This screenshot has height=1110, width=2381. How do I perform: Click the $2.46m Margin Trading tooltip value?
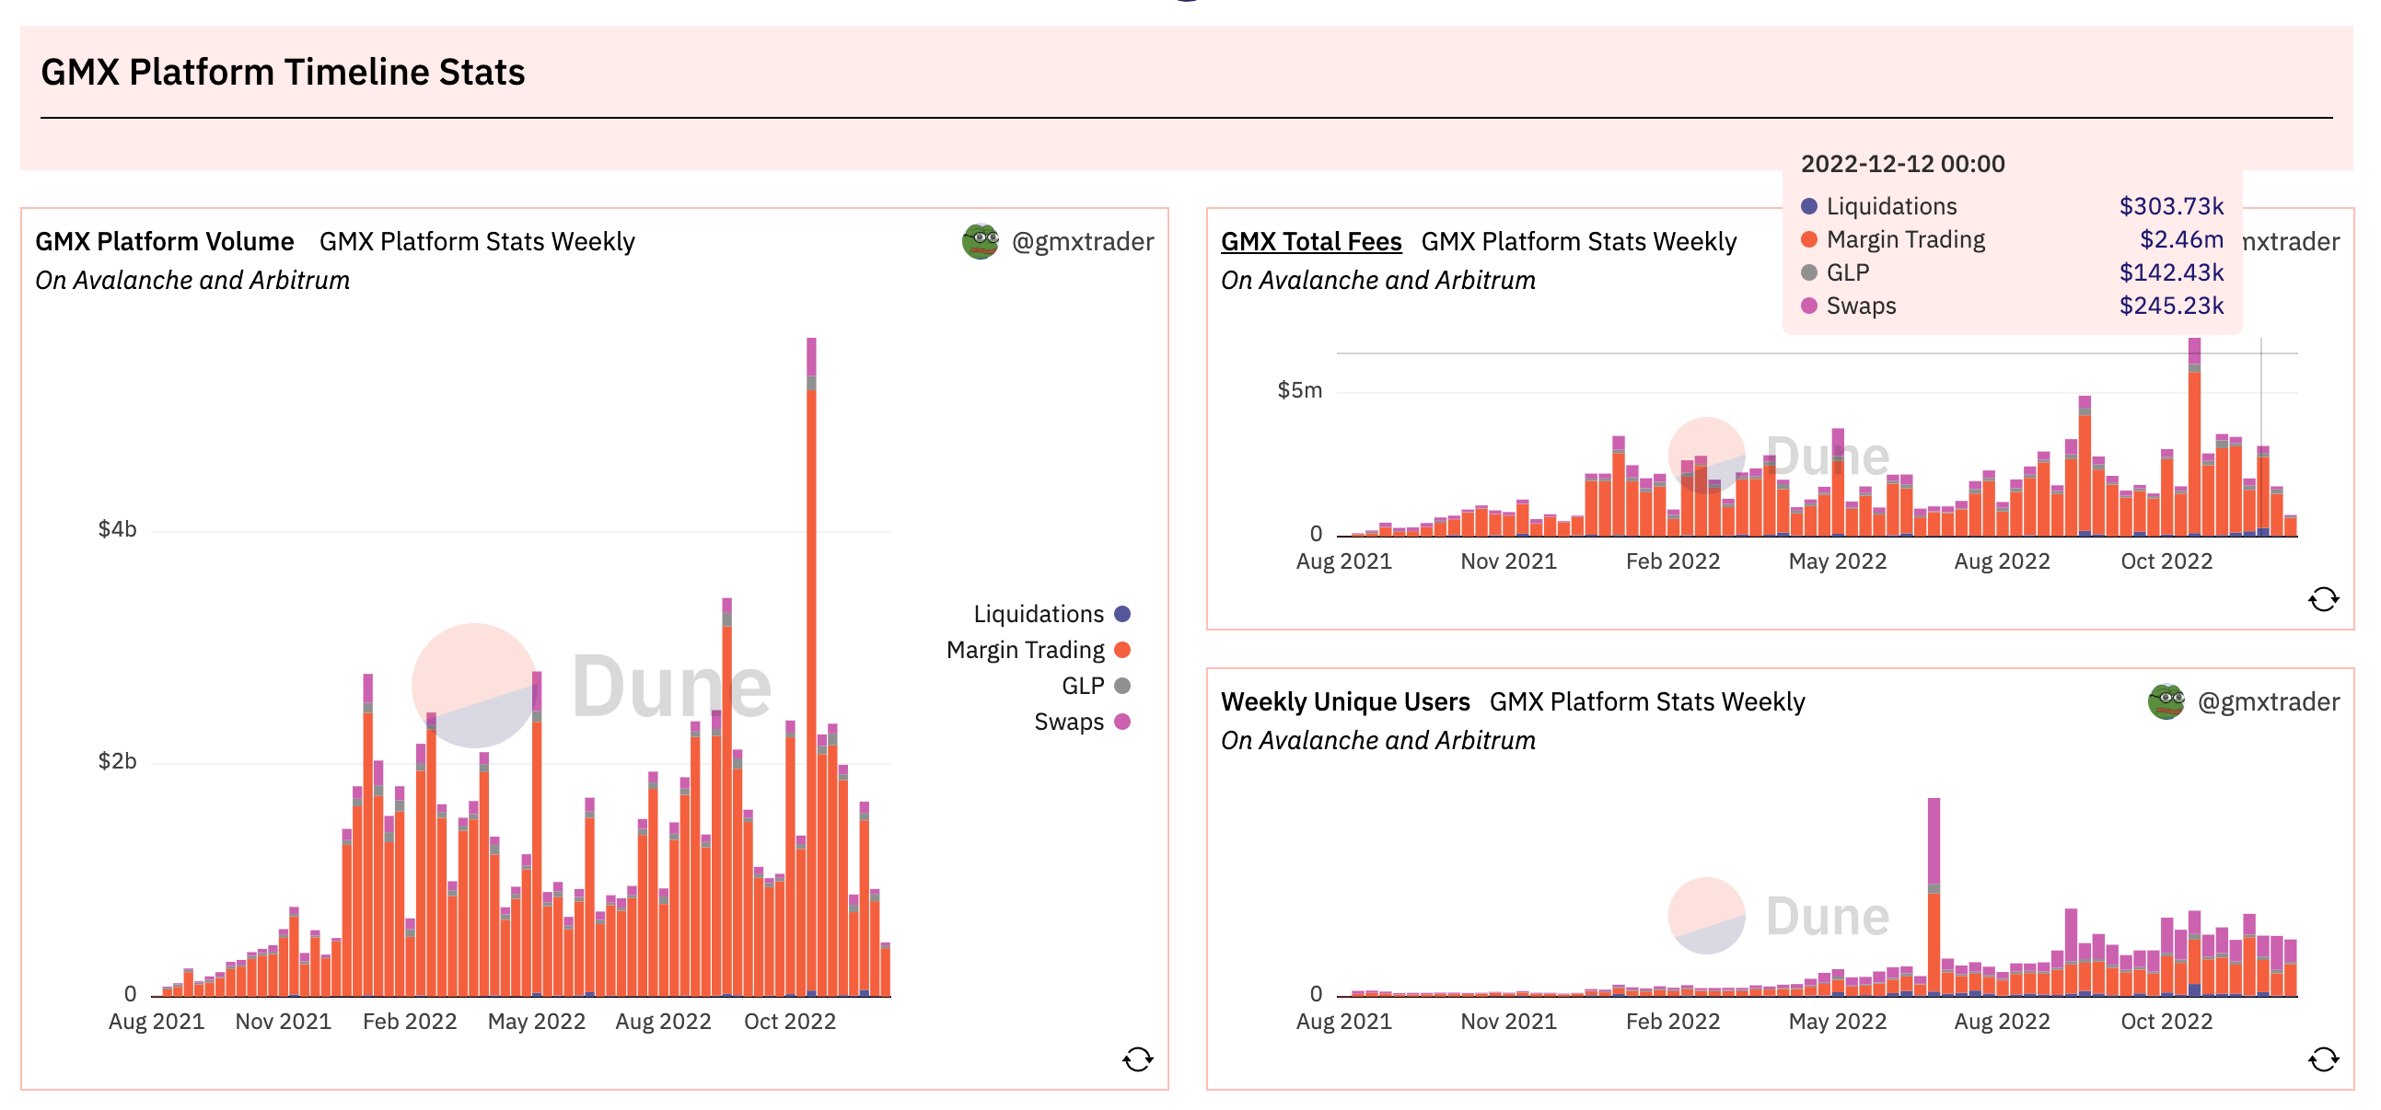coord(2181,240)
